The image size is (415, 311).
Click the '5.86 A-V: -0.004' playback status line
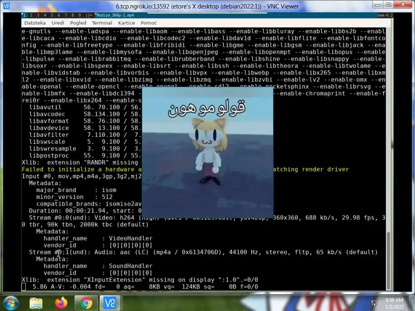(x=145, y=287)
